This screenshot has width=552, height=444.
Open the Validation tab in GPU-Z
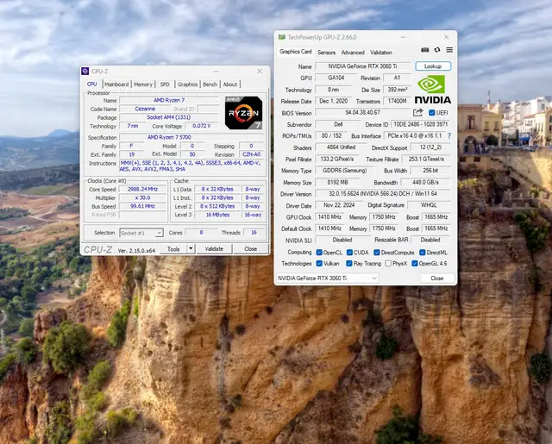pos(381,53)
